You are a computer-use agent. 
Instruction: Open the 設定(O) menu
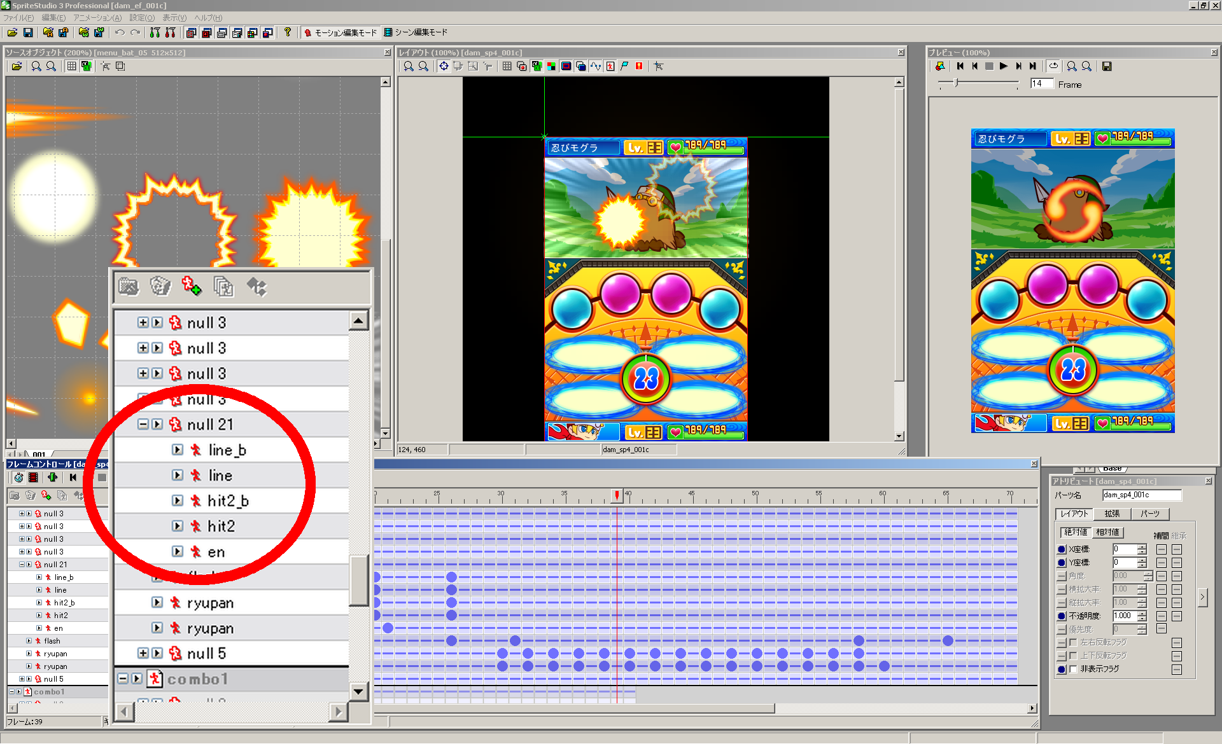(x=142, y=18)
